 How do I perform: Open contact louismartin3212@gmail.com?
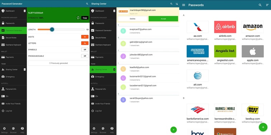click(148, 78)
